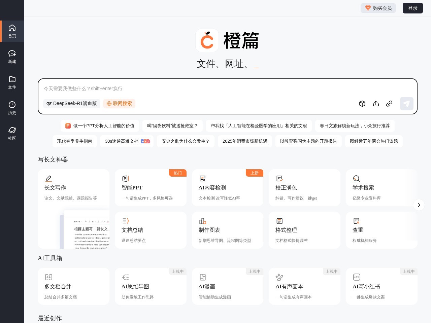Image resolution: width=431 pixels, height=323 pixels.
Task: Click the upload icon near send button
Action: [x=376, y=104]
